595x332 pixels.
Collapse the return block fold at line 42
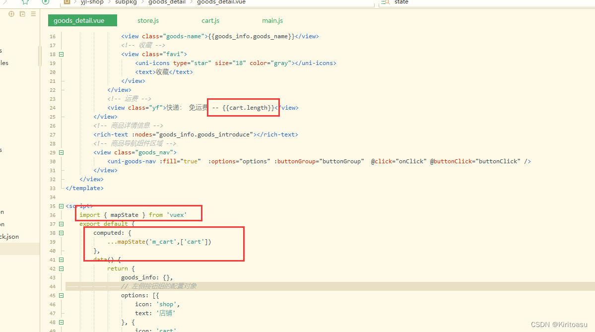tap(61, 268)
